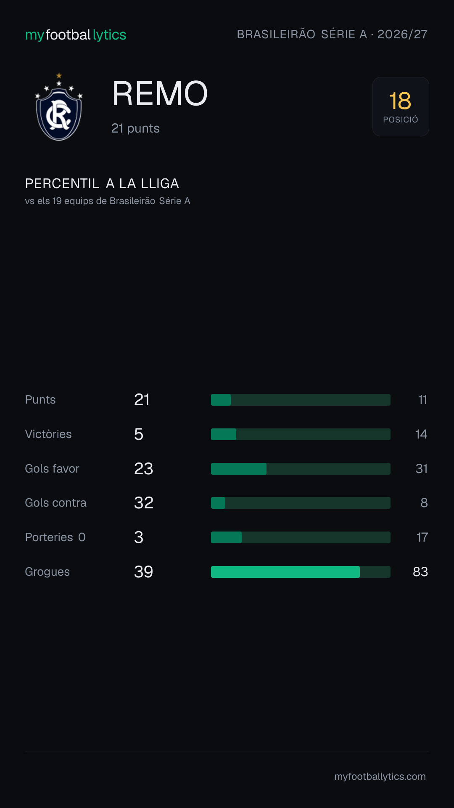Select the Gols favor value 23

[144, 469]
